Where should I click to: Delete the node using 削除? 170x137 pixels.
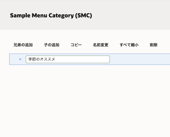coord(154,45)
